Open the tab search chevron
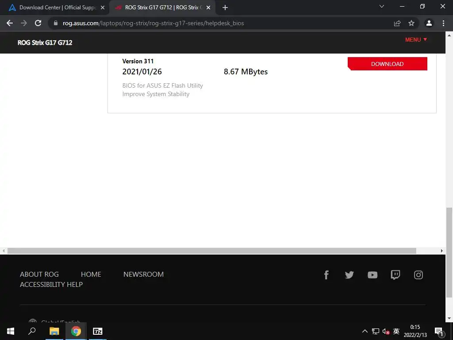The height and width of the screenshot is (340, 453). tap(382, 6)
